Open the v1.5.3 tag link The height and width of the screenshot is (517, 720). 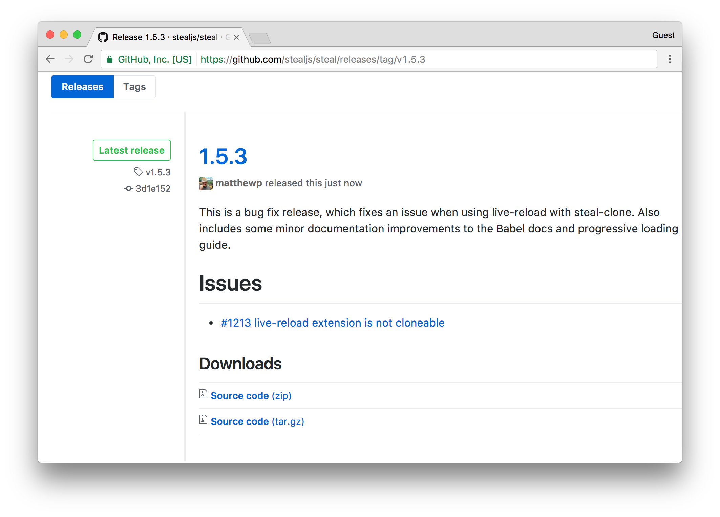pos(158,172)
